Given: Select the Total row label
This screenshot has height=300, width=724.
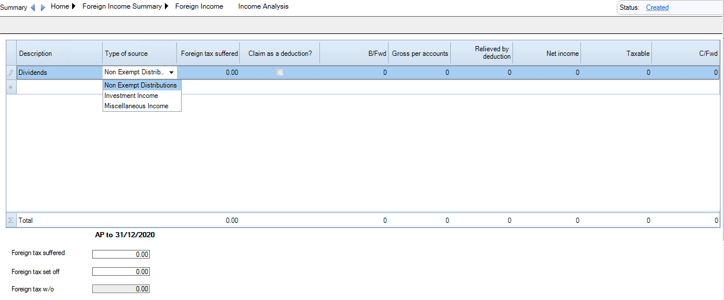Looking at the screenshot, I should 26,221.
